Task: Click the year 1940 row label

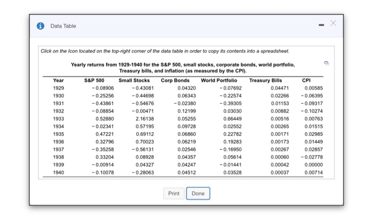Action: [59, 173]
